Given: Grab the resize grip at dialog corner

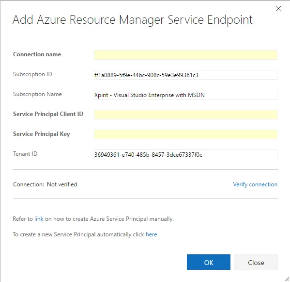Looking at the screenshot, I should 287,279.
